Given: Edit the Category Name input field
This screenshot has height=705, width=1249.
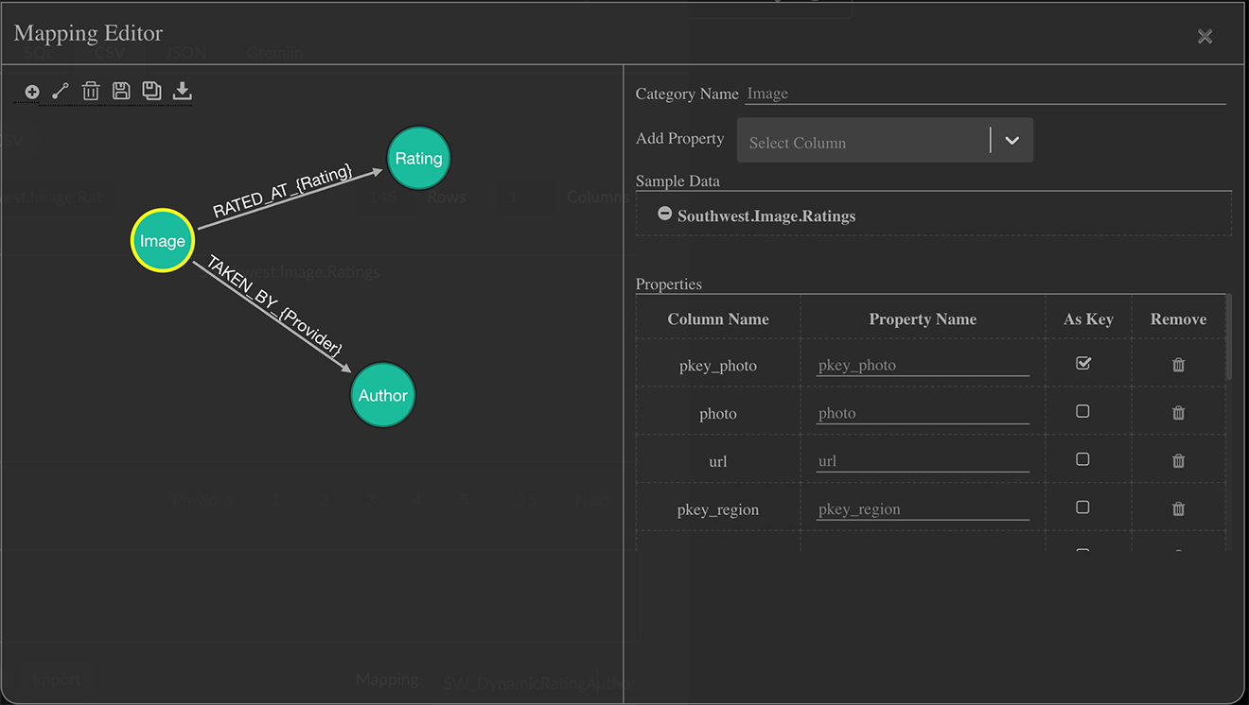Looking at the screenshot, I should coord(984,94).
